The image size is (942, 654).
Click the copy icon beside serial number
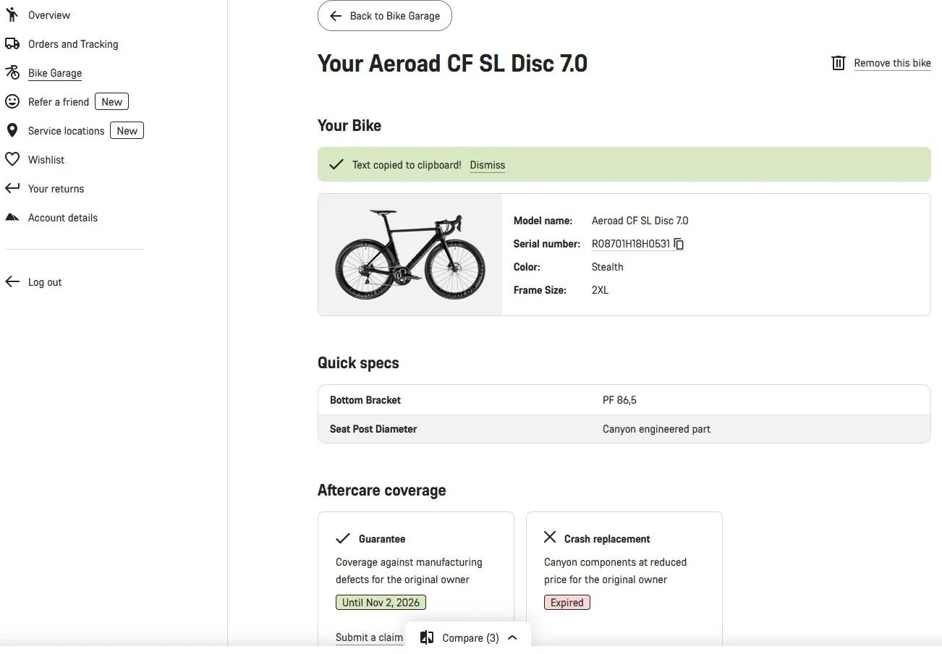(x=679, y=245)
